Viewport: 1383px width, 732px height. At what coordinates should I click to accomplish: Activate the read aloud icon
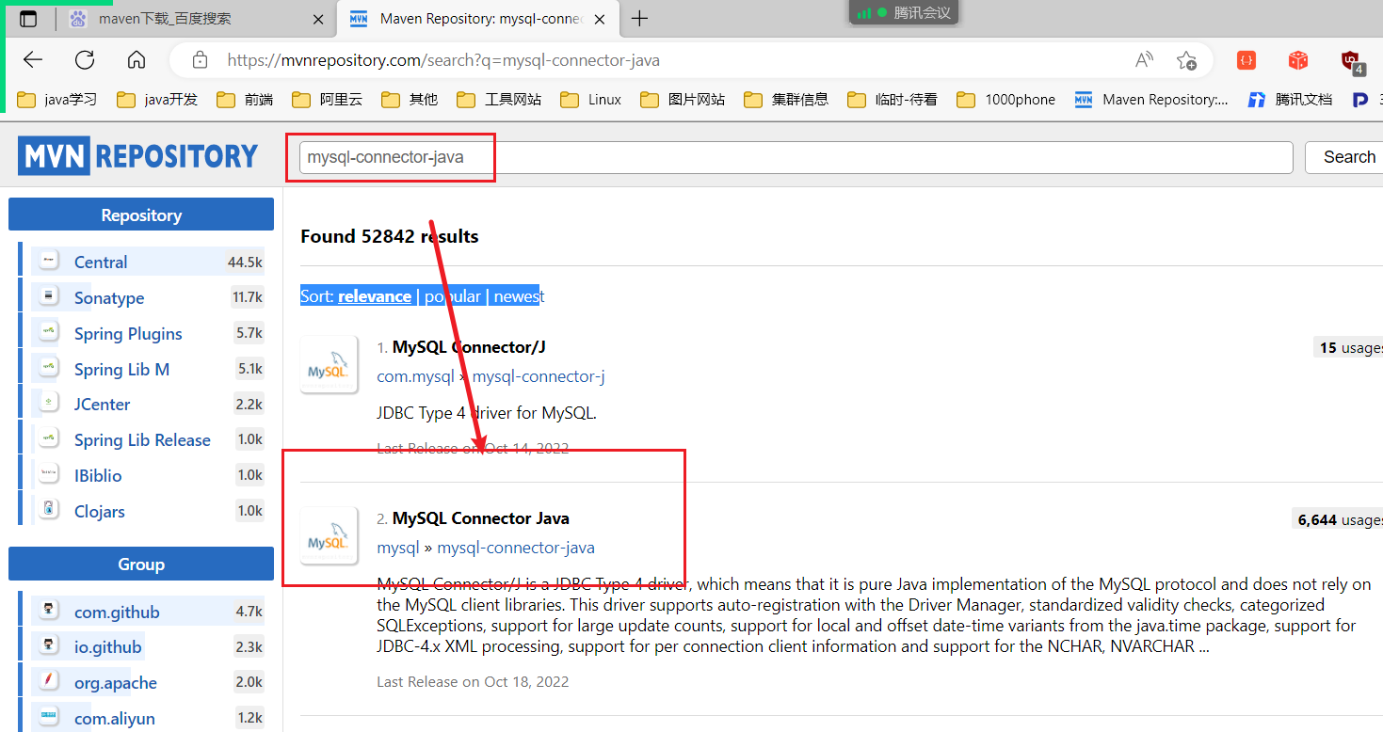tap(1144, 60)
